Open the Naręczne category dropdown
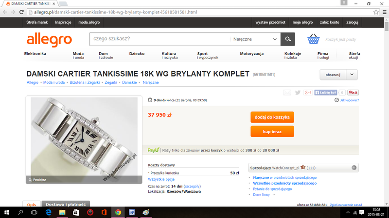Image resolution: width=389 pixels, height=218 pixels. coord(255,39)
